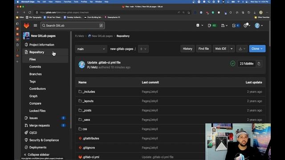This screenshot has height=160, width=285.
Task: Open the main branch selector dropdown
Action: (x=91, y=49)
